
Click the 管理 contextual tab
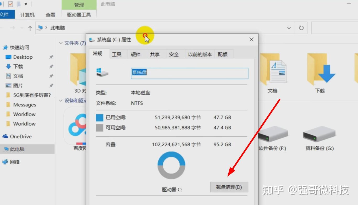(79, 5)
